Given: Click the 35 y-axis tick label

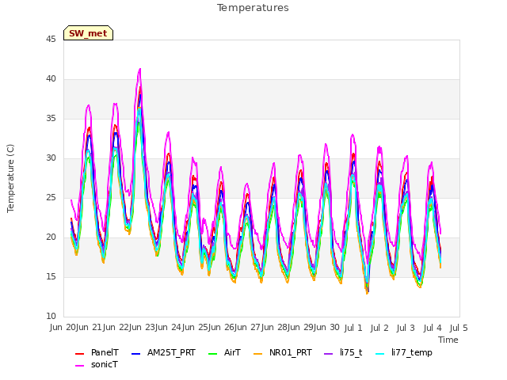Looking at the screenshot, I should (51, 119).
